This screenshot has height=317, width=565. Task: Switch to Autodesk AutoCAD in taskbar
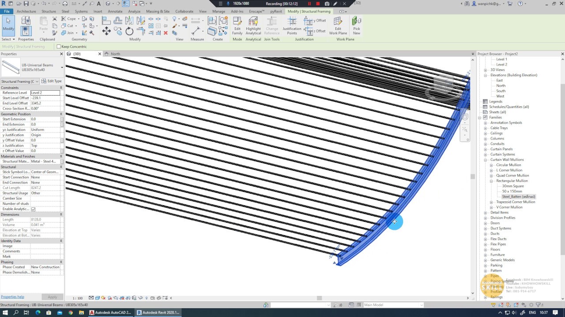point(110,313)
